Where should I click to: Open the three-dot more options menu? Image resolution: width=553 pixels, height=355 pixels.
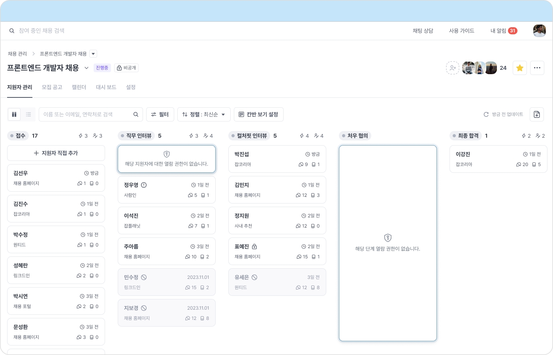pyautogui.click(x=537, y=68)
